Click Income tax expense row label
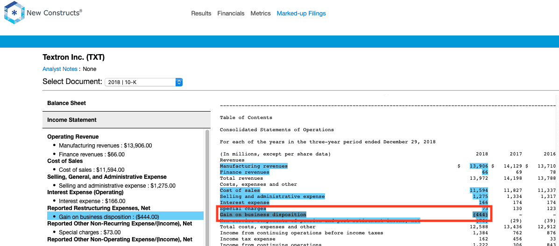Viewport: 559px width, 246px height. 248,239
